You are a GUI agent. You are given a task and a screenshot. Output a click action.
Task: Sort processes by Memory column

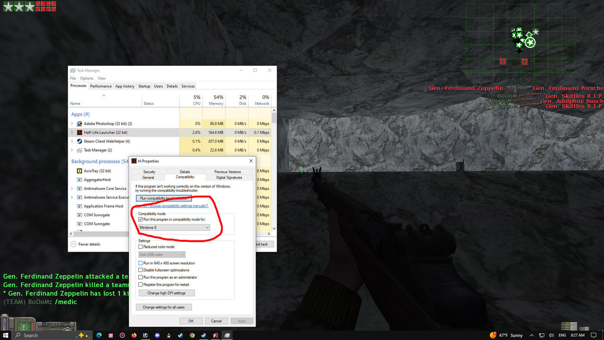pyautogui.click(x=214, y=100)
